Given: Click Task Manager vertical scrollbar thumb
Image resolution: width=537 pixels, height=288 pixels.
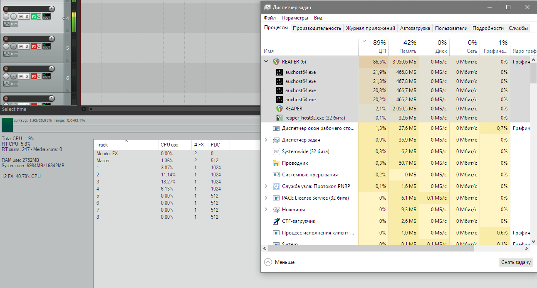Looking at the screenshot, I should tap(533, 73).
